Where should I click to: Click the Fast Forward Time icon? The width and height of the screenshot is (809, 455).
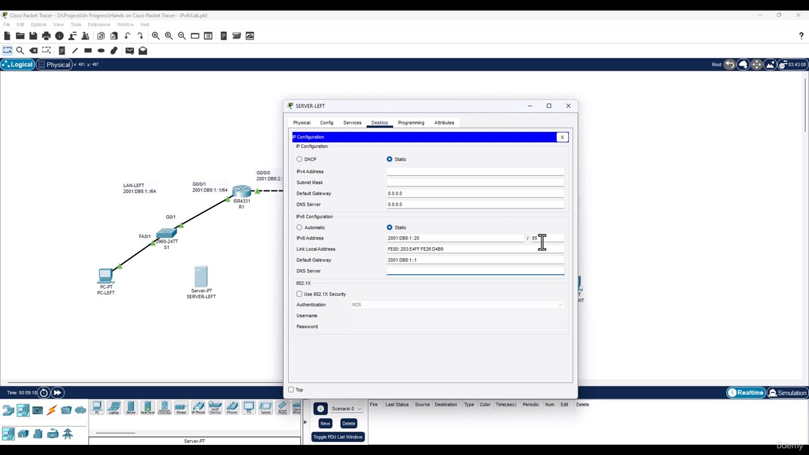[57, 392]
